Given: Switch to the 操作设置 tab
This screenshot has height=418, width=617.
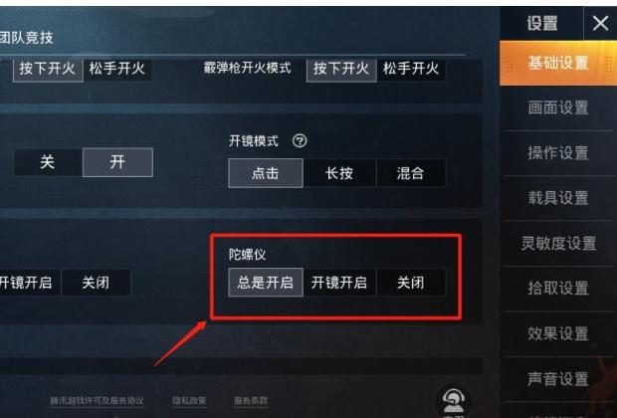Looking at the screenshot, I should (558, 153).
